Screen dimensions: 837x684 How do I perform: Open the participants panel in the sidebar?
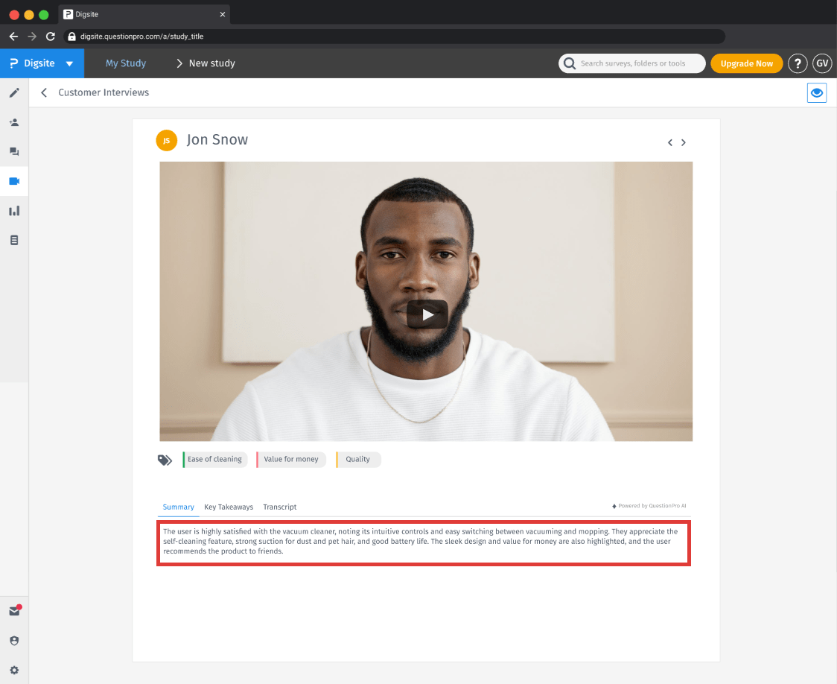tap(14, 121)
